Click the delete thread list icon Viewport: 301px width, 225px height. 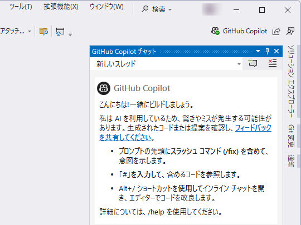point(273,63)
